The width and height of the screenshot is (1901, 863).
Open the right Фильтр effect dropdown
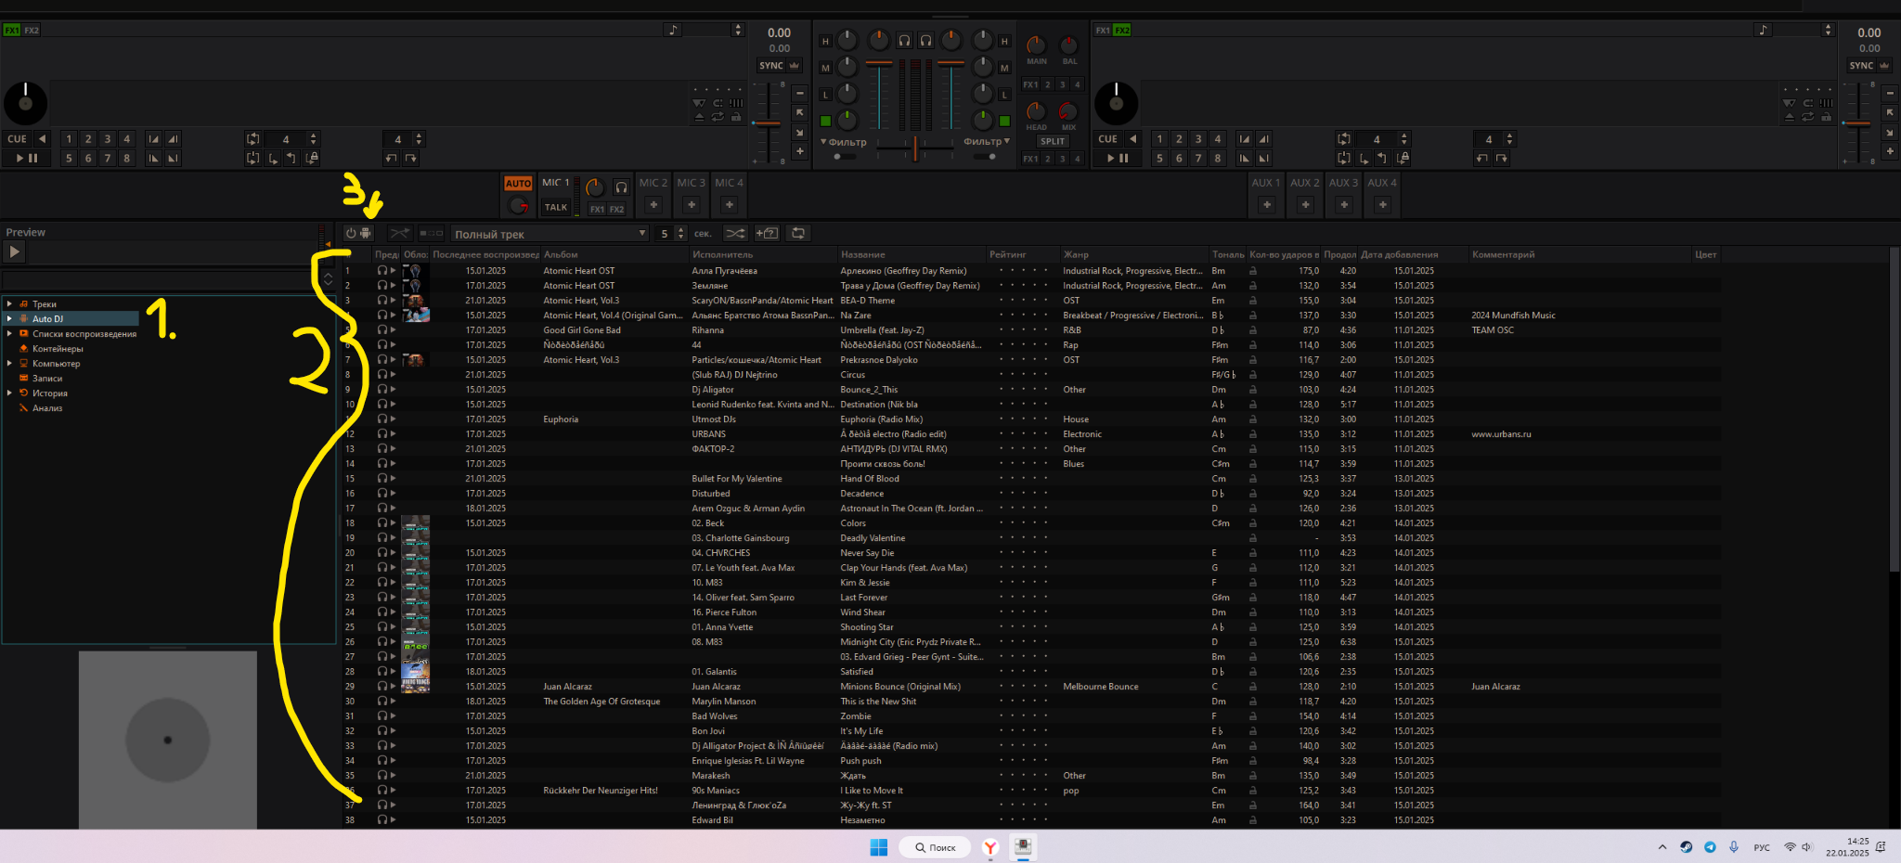tap(987, 141)
